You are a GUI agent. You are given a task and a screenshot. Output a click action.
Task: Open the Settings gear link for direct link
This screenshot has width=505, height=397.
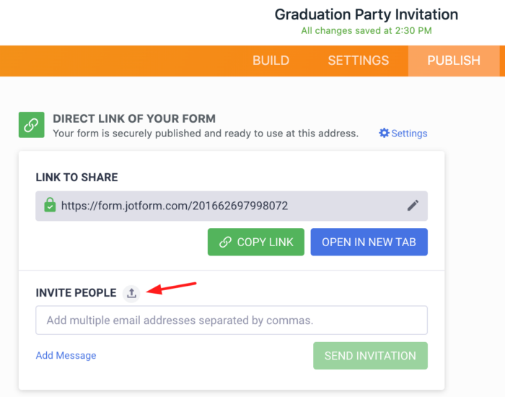(x=403, y=134)
